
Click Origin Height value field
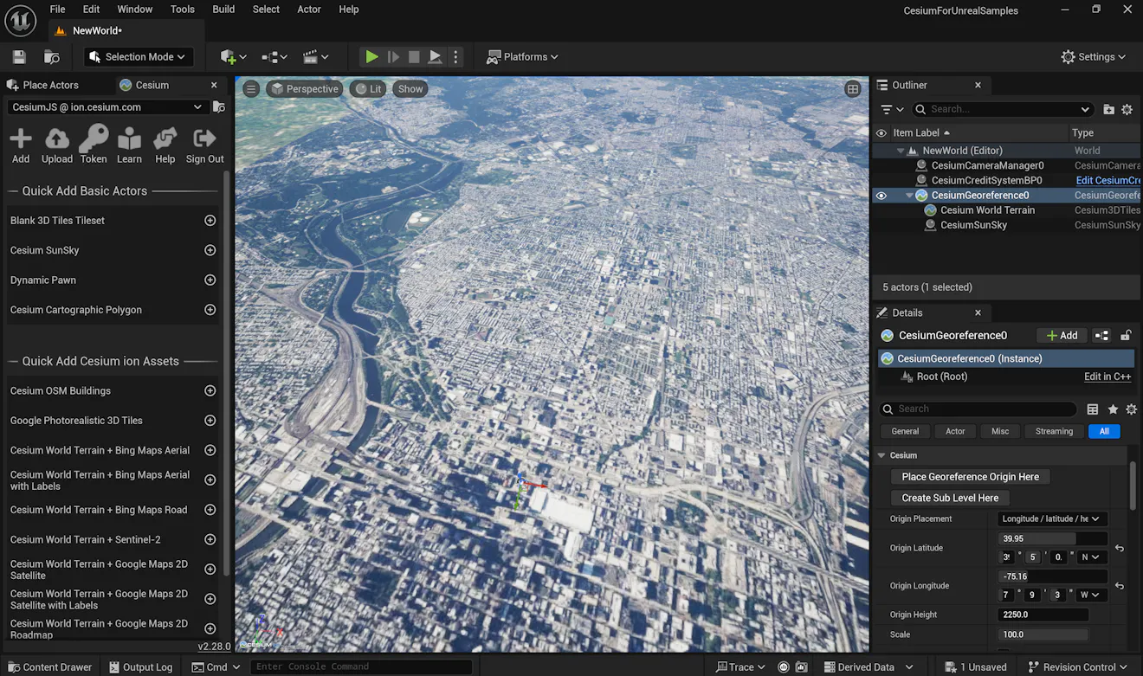coord(1043,615)
